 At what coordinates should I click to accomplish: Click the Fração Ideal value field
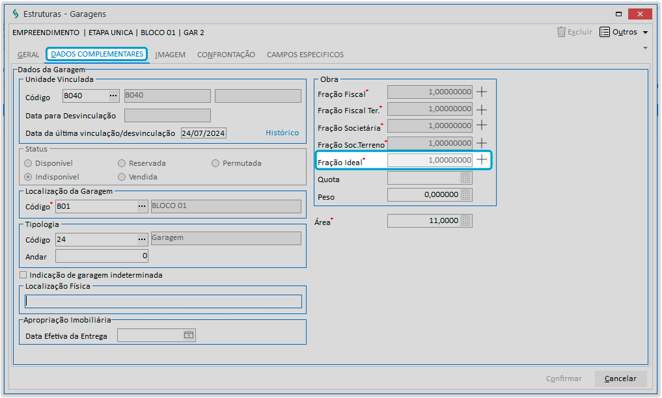click(430, 160)
